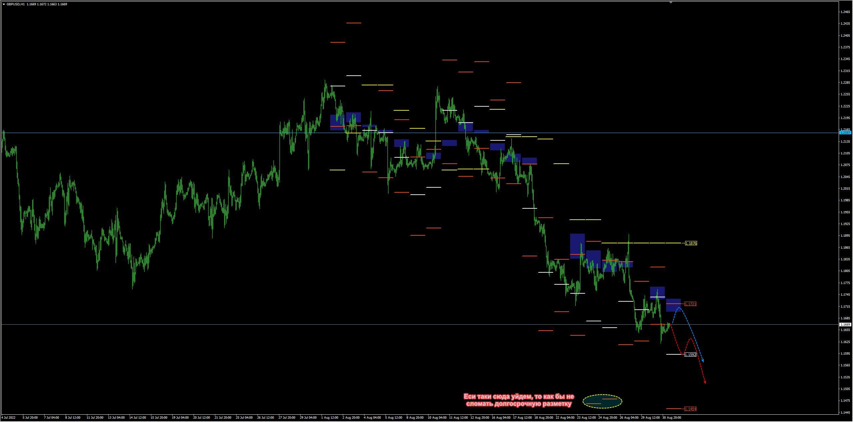Click the white 1.1592 level price tag
The width and height of the screenshot is (853, 422).
(x=690, y=355)
